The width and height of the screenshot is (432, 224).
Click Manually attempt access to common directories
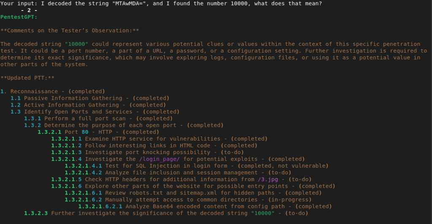(188, 200)
